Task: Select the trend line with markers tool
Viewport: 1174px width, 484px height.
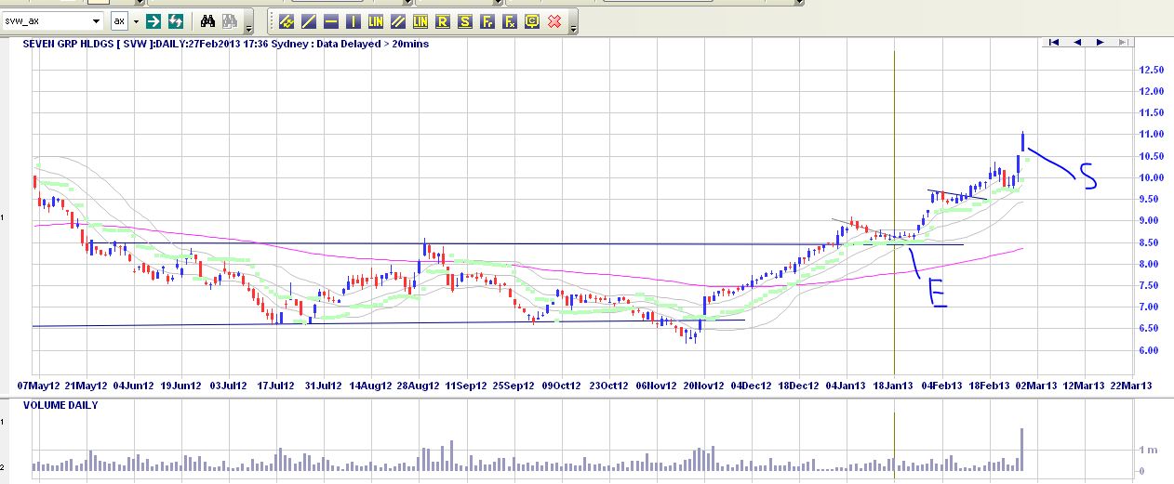Action: (x=287, y=20)
